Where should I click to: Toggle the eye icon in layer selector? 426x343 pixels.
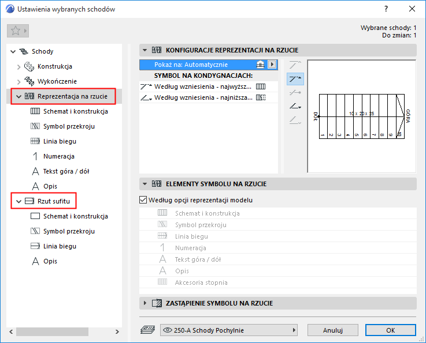(168, 330)
